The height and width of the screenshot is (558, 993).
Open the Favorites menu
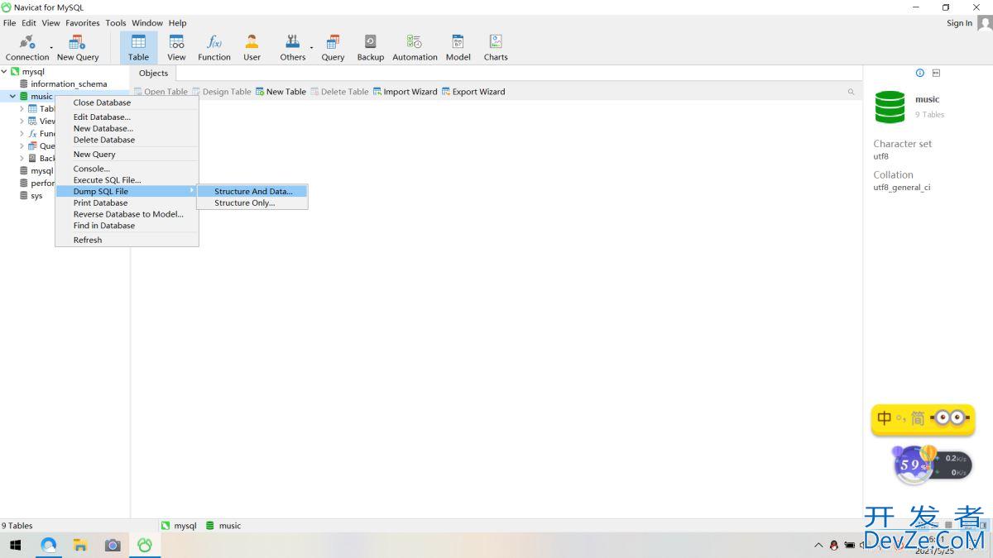(x=83, y=23)
